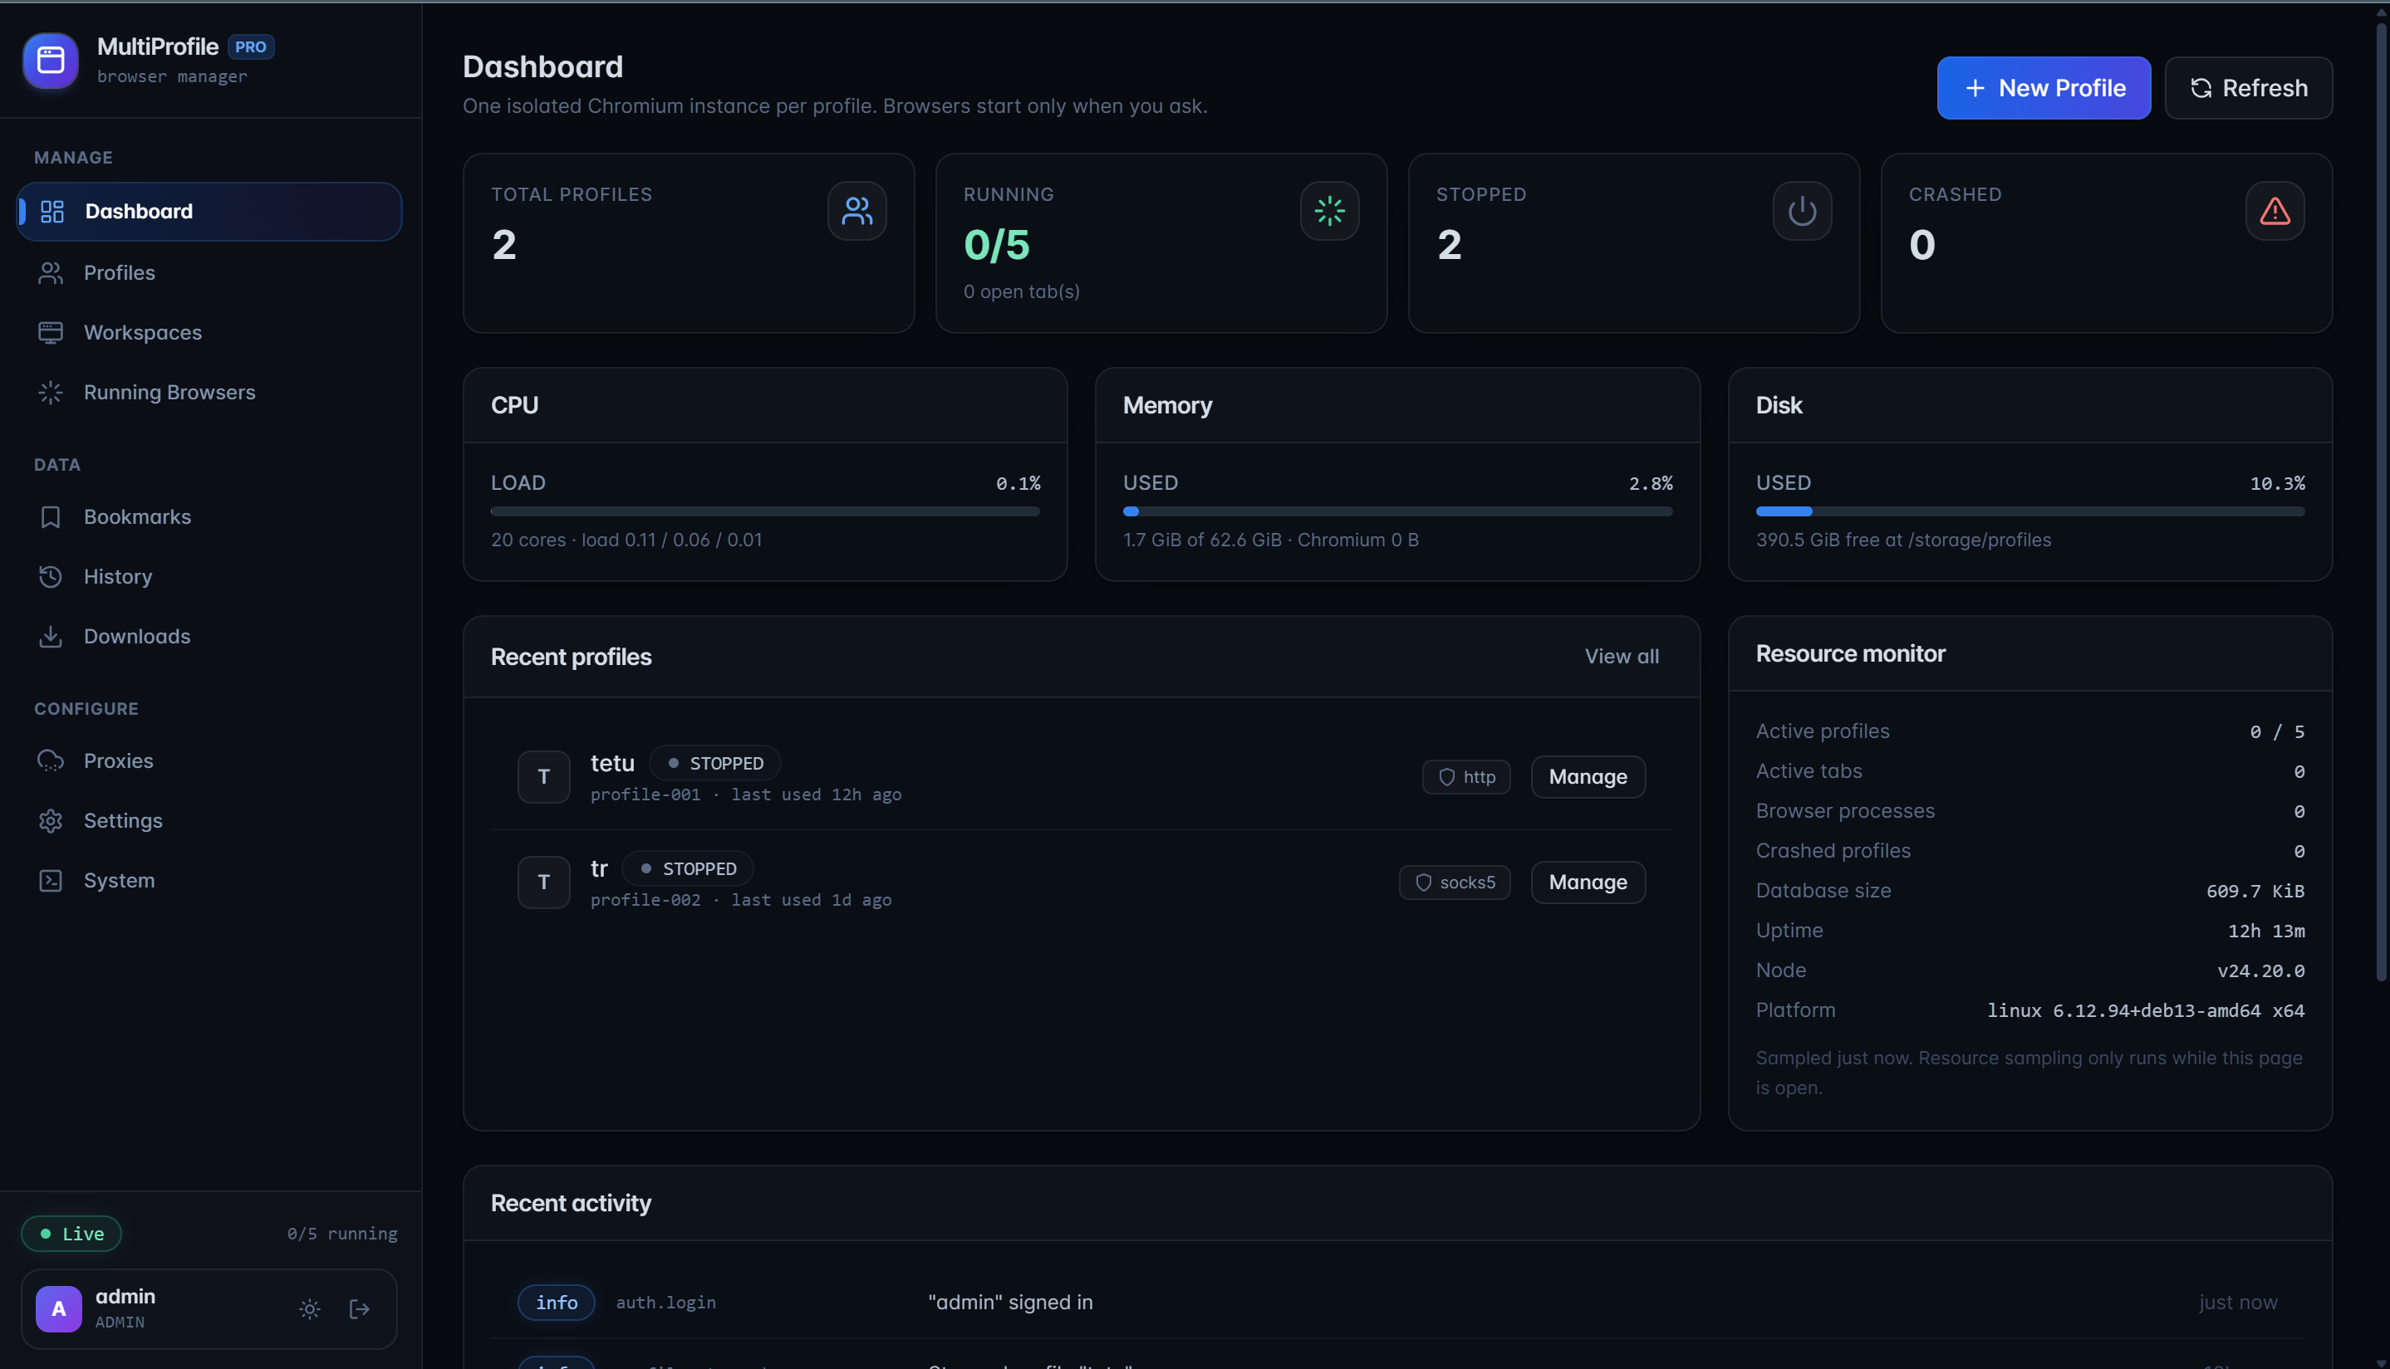Go to Workspaces in the sidebar
This screenshot has height=1369, width=2390.
pyautogui.click(x=209, y=333)
